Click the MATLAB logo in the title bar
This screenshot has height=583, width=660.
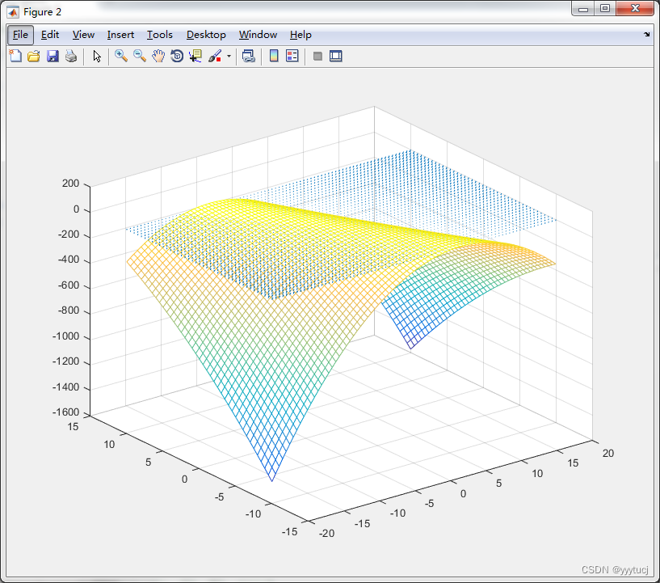pos(13,12)
